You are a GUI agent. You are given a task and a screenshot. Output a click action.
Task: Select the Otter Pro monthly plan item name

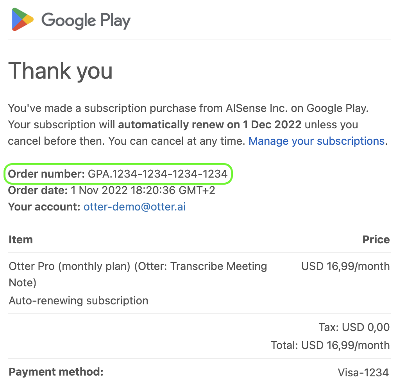pos(138,274)
